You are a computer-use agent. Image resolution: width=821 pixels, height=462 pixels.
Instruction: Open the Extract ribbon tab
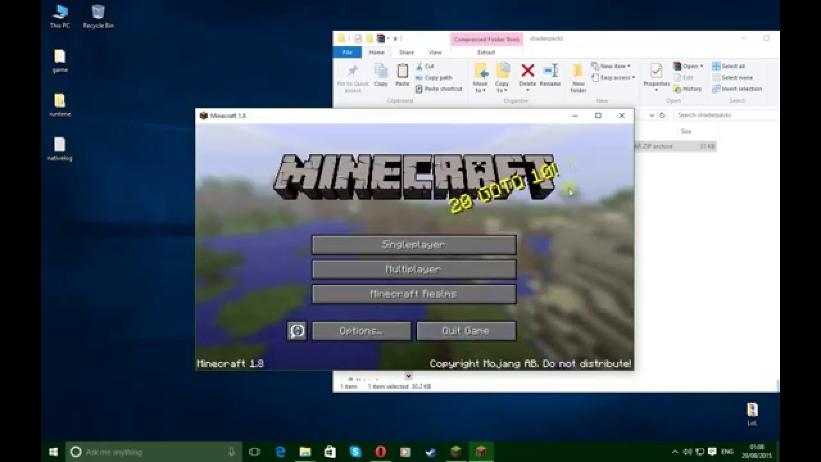click(486, 53)
